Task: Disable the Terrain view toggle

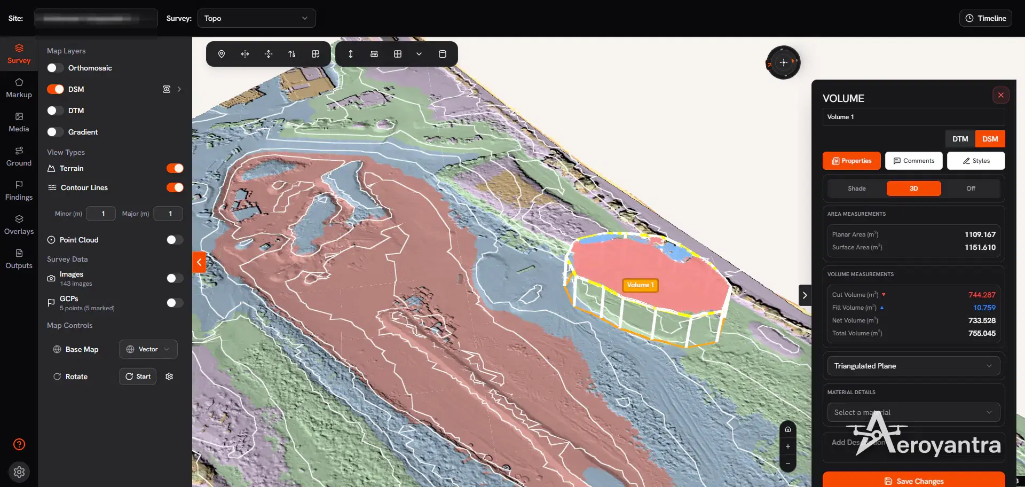Action: pyautogui.click(x=175, y=168)
